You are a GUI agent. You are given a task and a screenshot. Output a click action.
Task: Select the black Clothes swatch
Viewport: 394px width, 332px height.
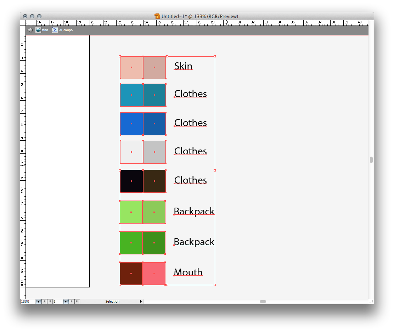click(131, 181)
